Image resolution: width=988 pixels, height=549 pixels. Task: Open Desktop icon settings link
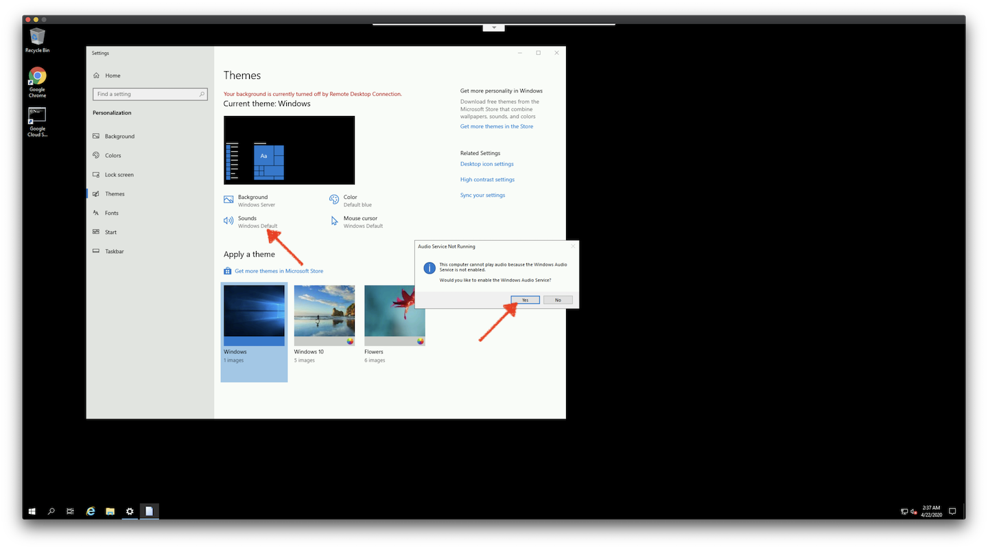click(x=487, y=164)
